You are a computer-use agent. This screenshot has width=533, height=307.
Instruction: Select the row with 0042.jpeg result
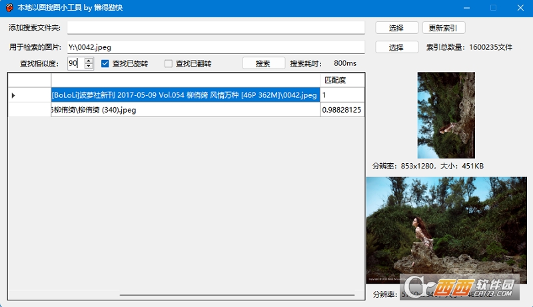point(186,95)
